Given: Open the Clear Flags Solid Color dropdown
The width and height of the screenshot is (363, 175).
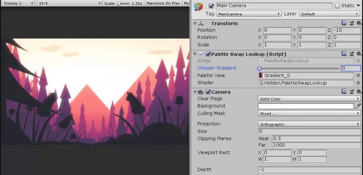Looking at the screenshot, I should (x=309, y=99).
